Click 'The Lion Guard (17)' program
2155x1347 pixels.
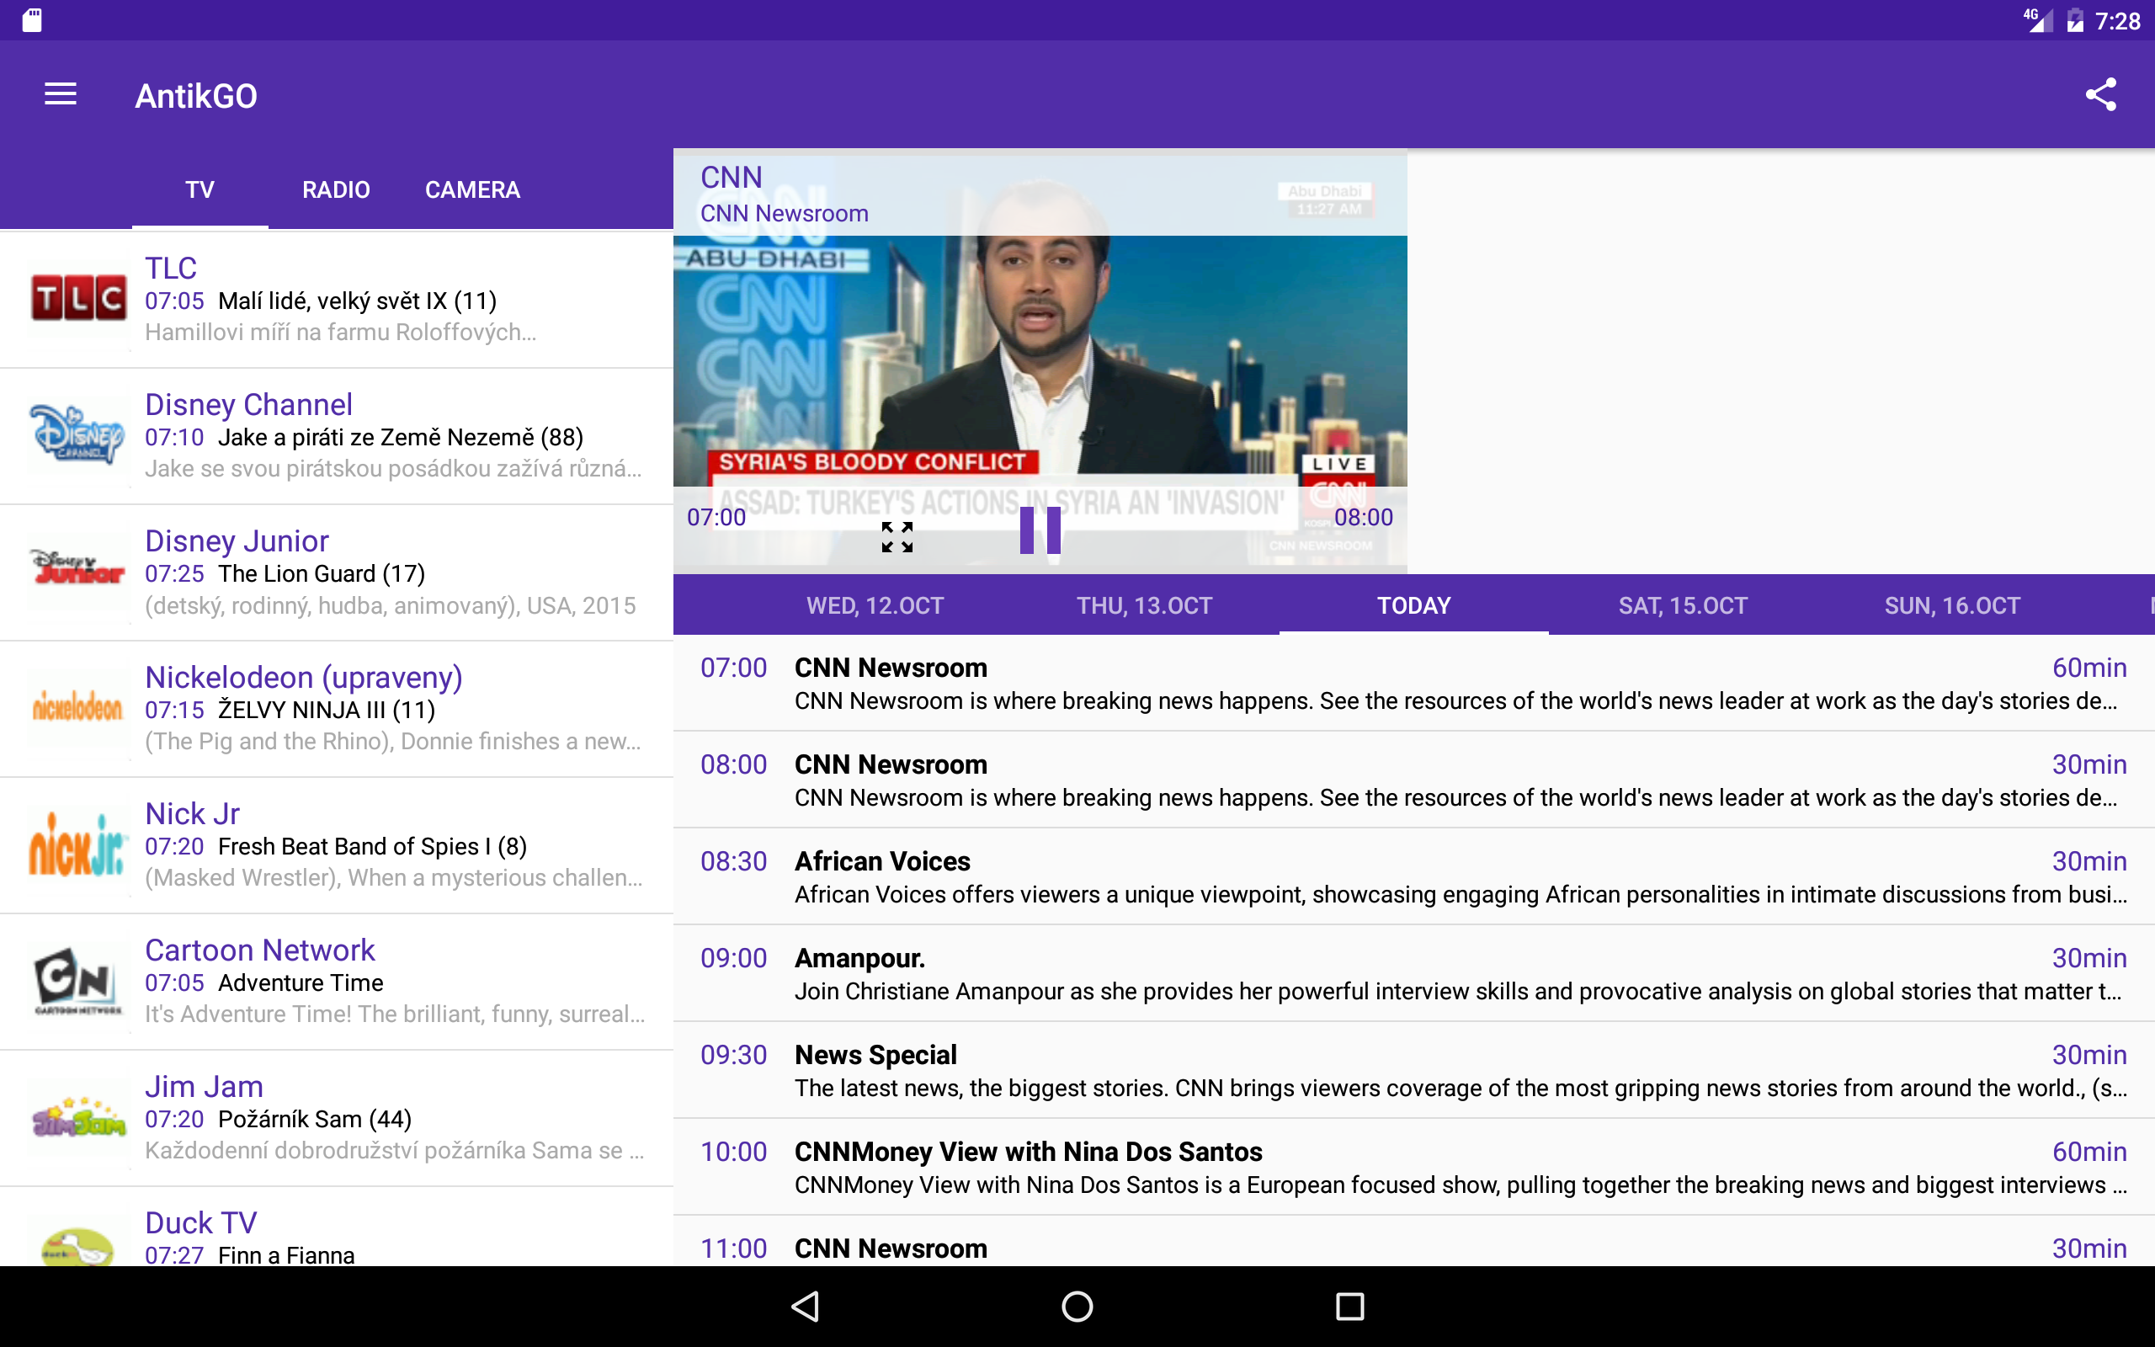coord(322,573)
